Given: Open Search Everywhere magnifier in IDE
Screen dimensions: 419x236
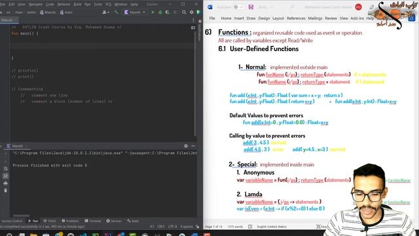Looking at the screenshot, I should coord(184,12).
